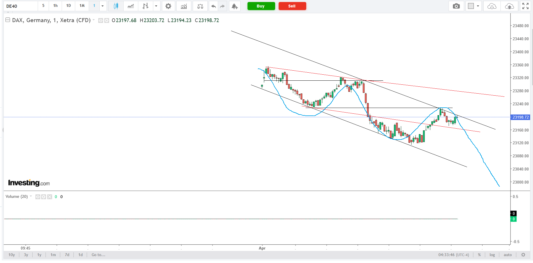Toggle the log scale option
Image resolution: width=533 pixels, height=263 pixels.
click(492, 255)
